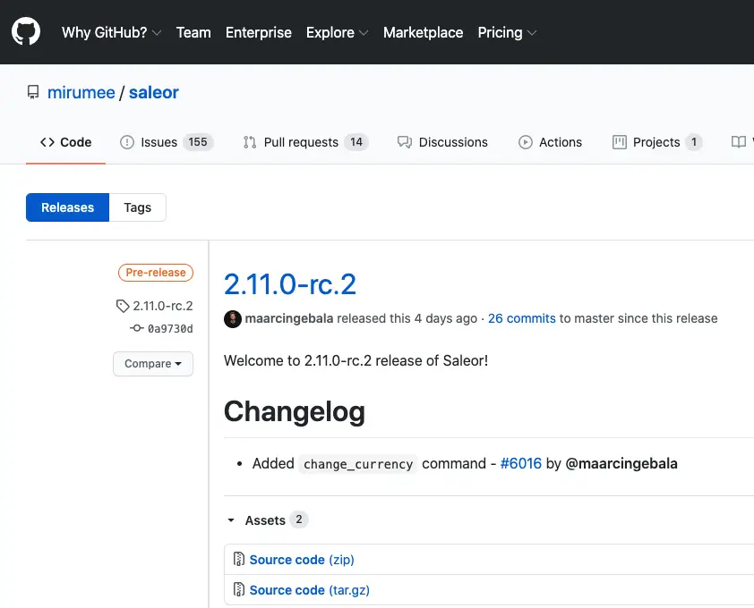Screen dimensions: 754x608
Task: Click the Changelog heading
Action: point(295,411)
